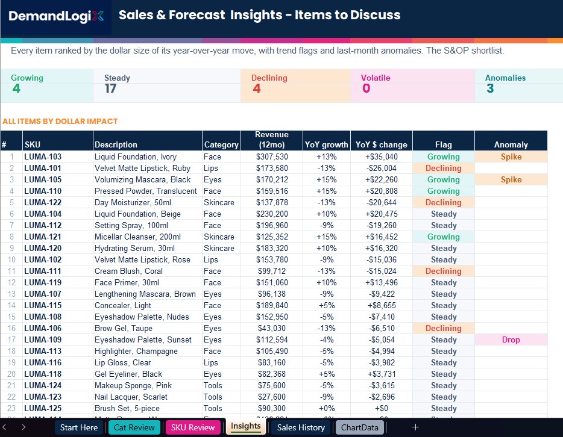The height and width of the screenshot is (437, 563).
Task: Click the SKU column header
Action: tap(57, 140)
